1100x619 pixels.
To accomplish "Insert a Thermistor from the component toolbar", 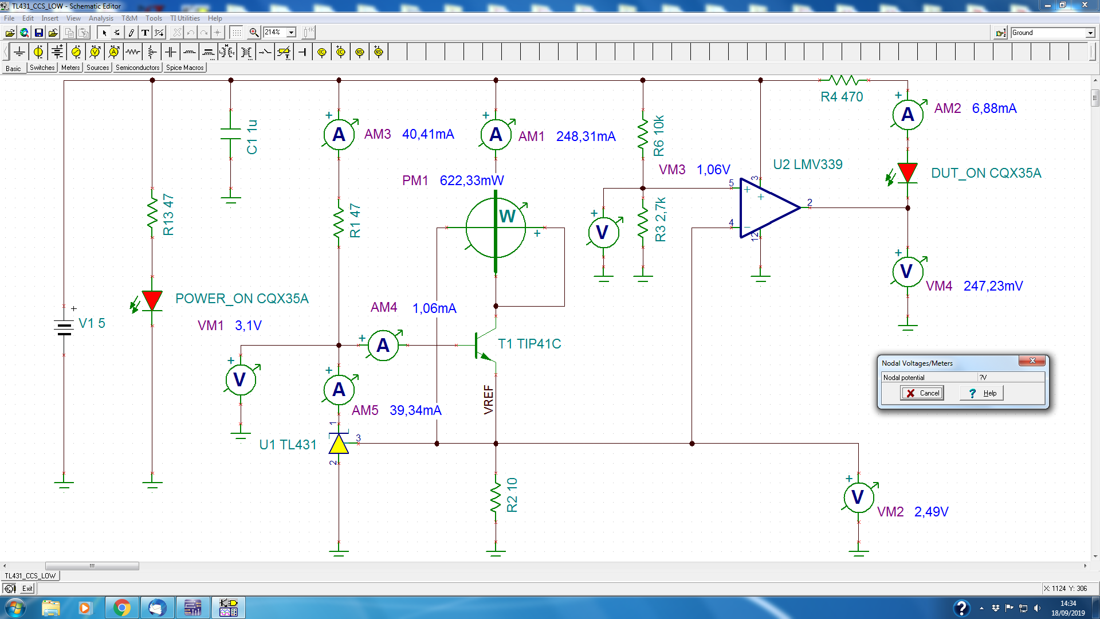I will (284, 52).
